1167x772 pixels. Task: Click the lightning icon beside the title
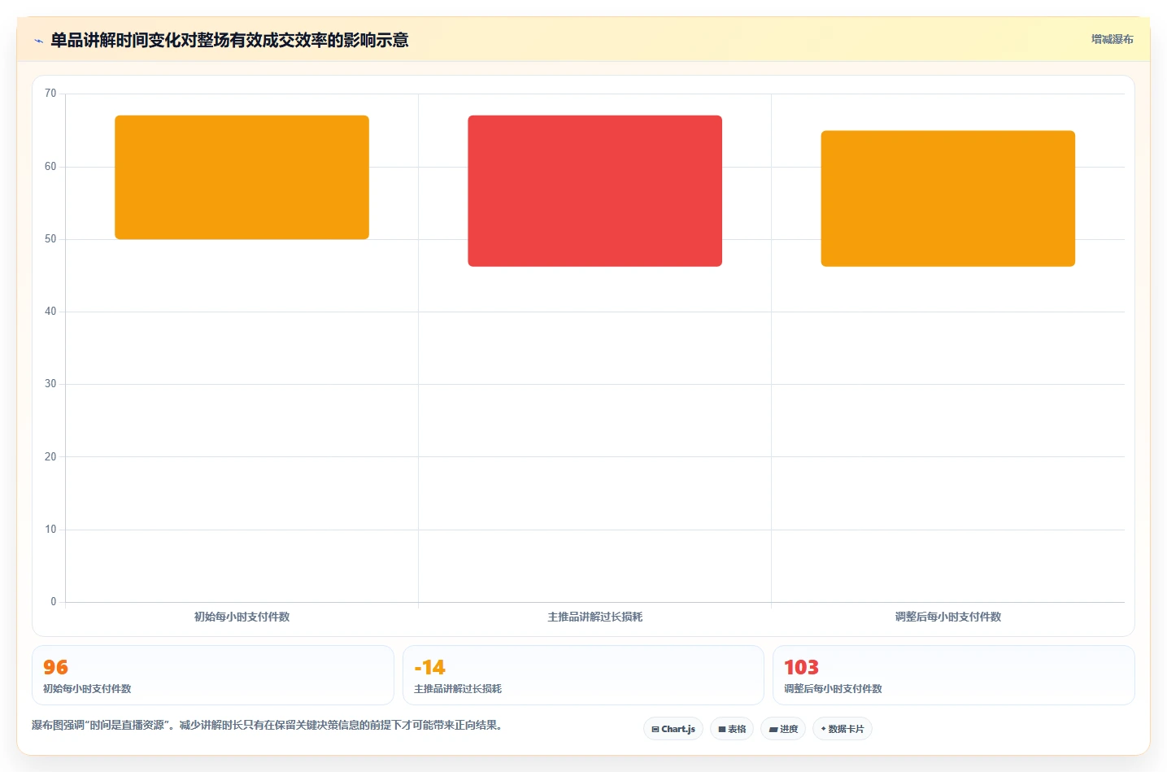(x=38, y=41)
